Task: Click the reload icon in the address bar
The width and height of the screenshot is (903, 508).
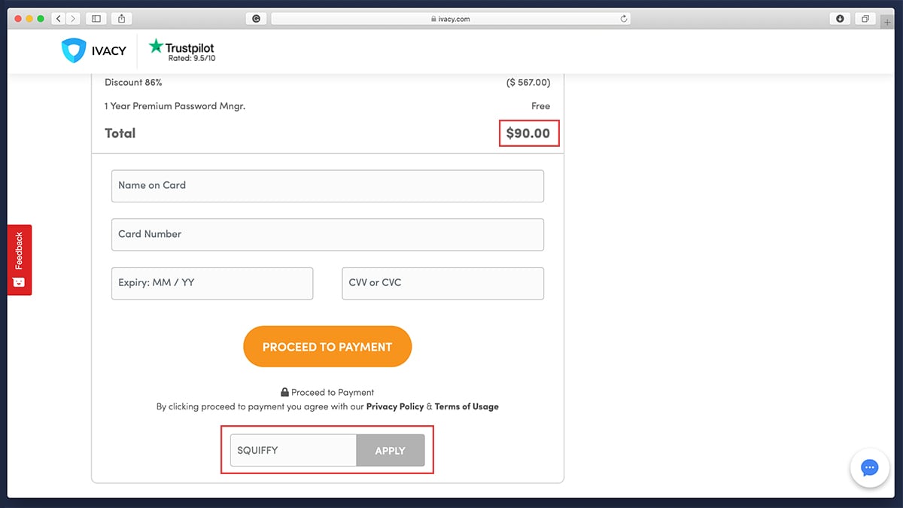Action: click(624, 18)
